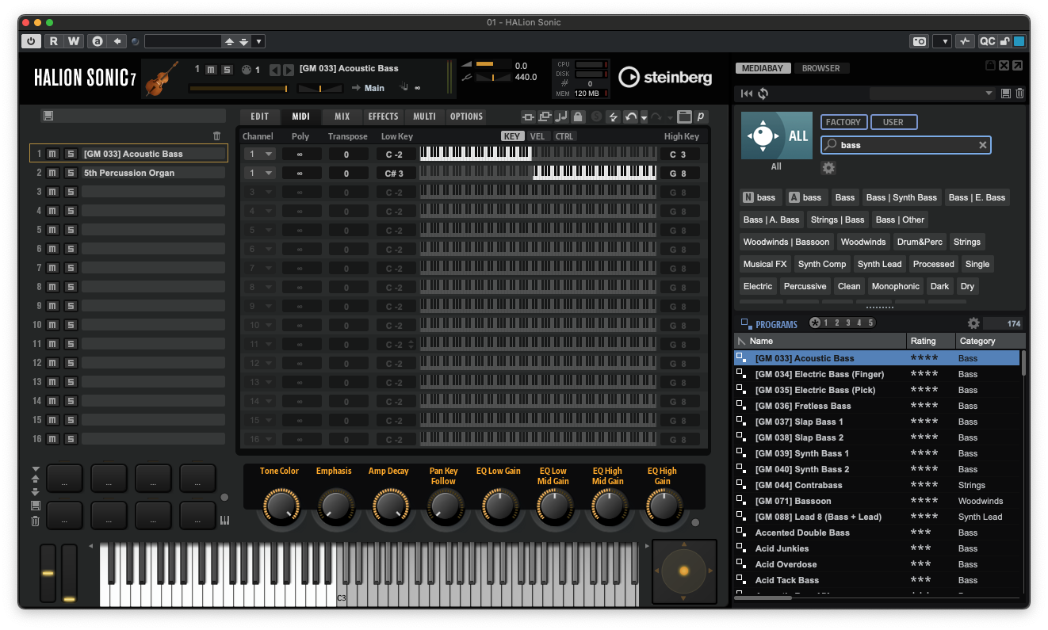Click the multi-program save disk icon above the slot list

pos(48,116)
